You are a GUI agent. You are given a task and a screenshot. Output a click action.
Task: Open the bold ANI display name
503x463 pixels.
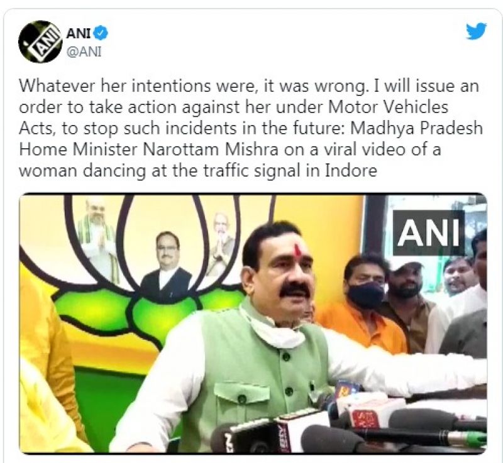78,33
